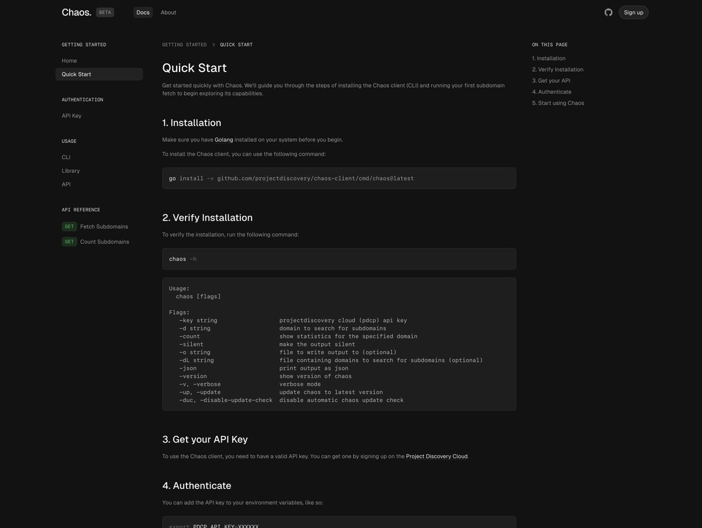This screenshot has height=528, width=702.
Task: Jump to 5. Start using Chaos outline
Action: [x=558, y=103]
